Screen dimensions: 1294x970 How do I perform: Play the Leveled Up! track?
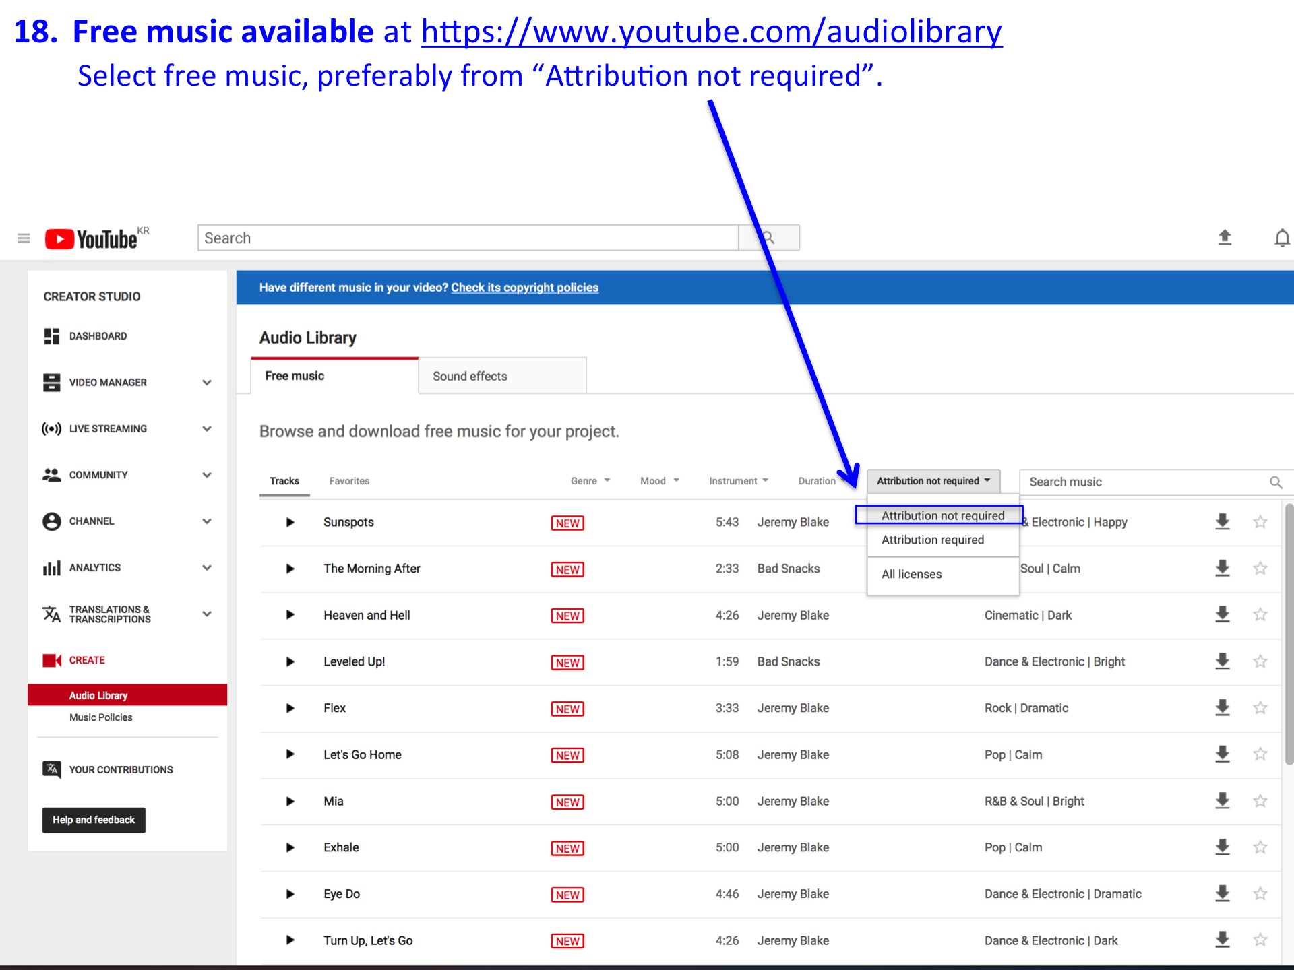(x=290, y=661)
